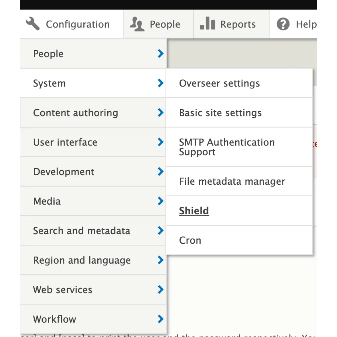This screenshot has height=337, width=337.
Task: Expand the People submenu arrow
Action: (160, 54)
